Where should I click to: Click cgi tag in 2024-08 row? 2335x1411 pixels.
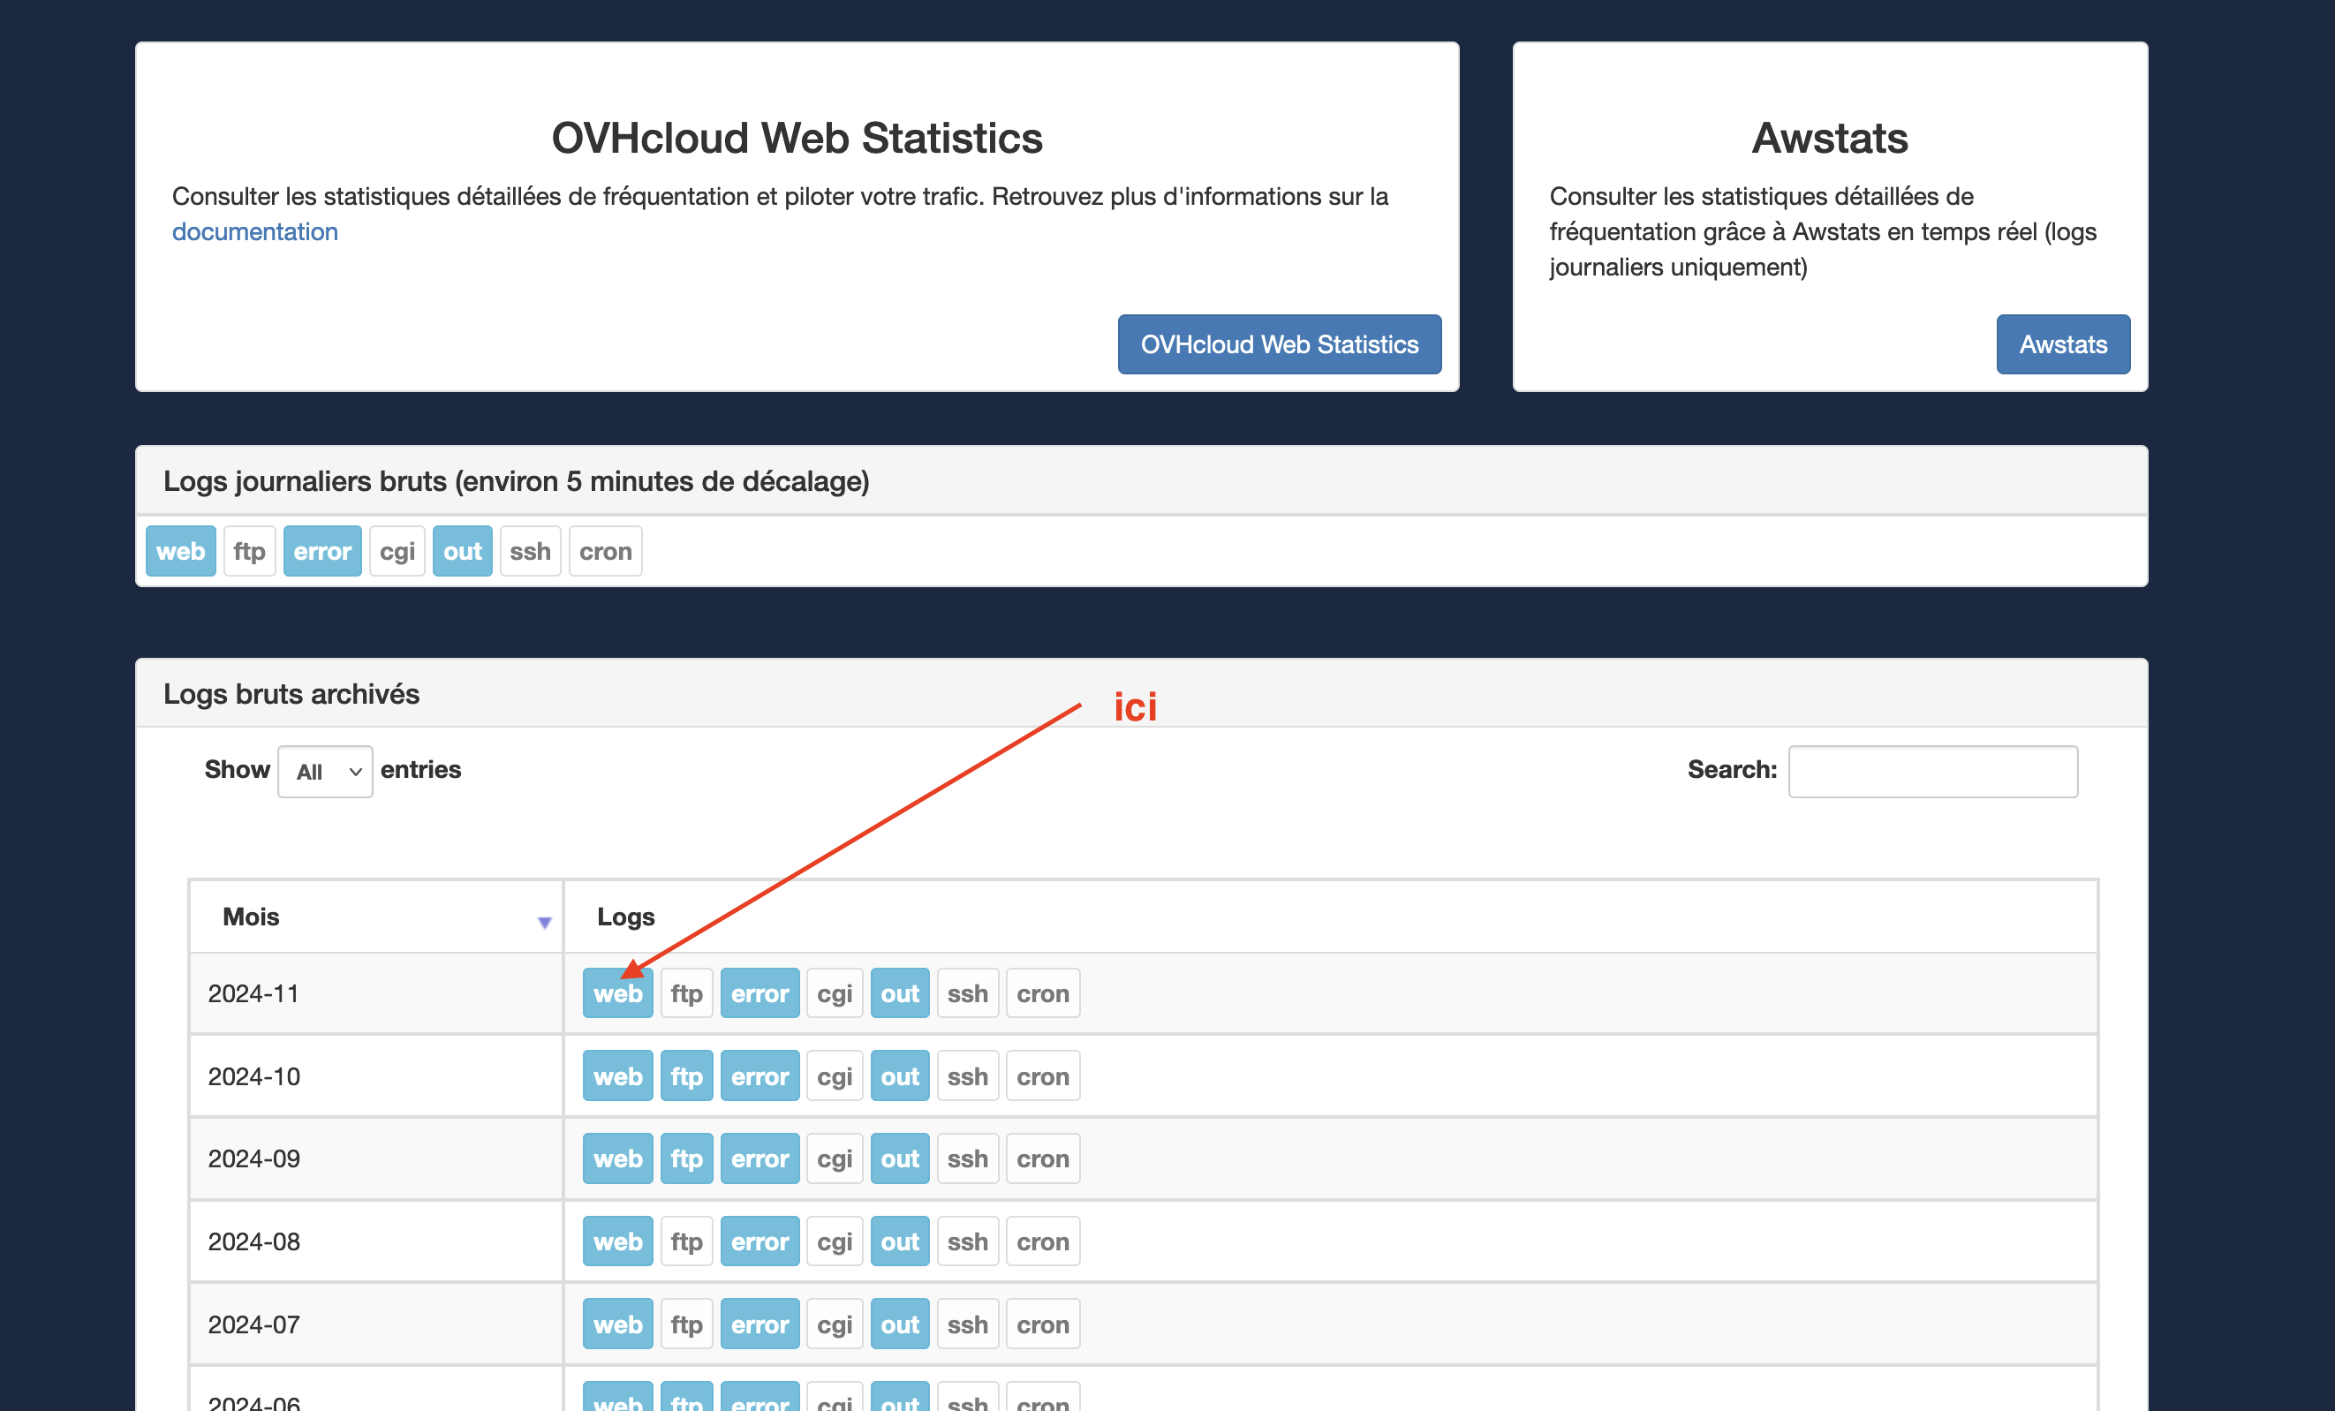point(834,1241)
